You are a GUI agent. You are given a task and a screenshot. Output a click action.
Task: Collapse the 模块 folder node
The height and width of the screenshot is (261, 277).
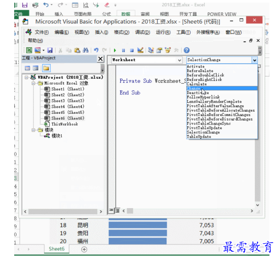pos(33,130)
